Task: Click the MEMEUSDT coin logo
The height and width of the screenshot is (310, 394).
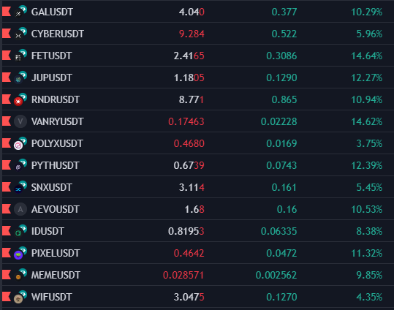Action: [20, 275]
